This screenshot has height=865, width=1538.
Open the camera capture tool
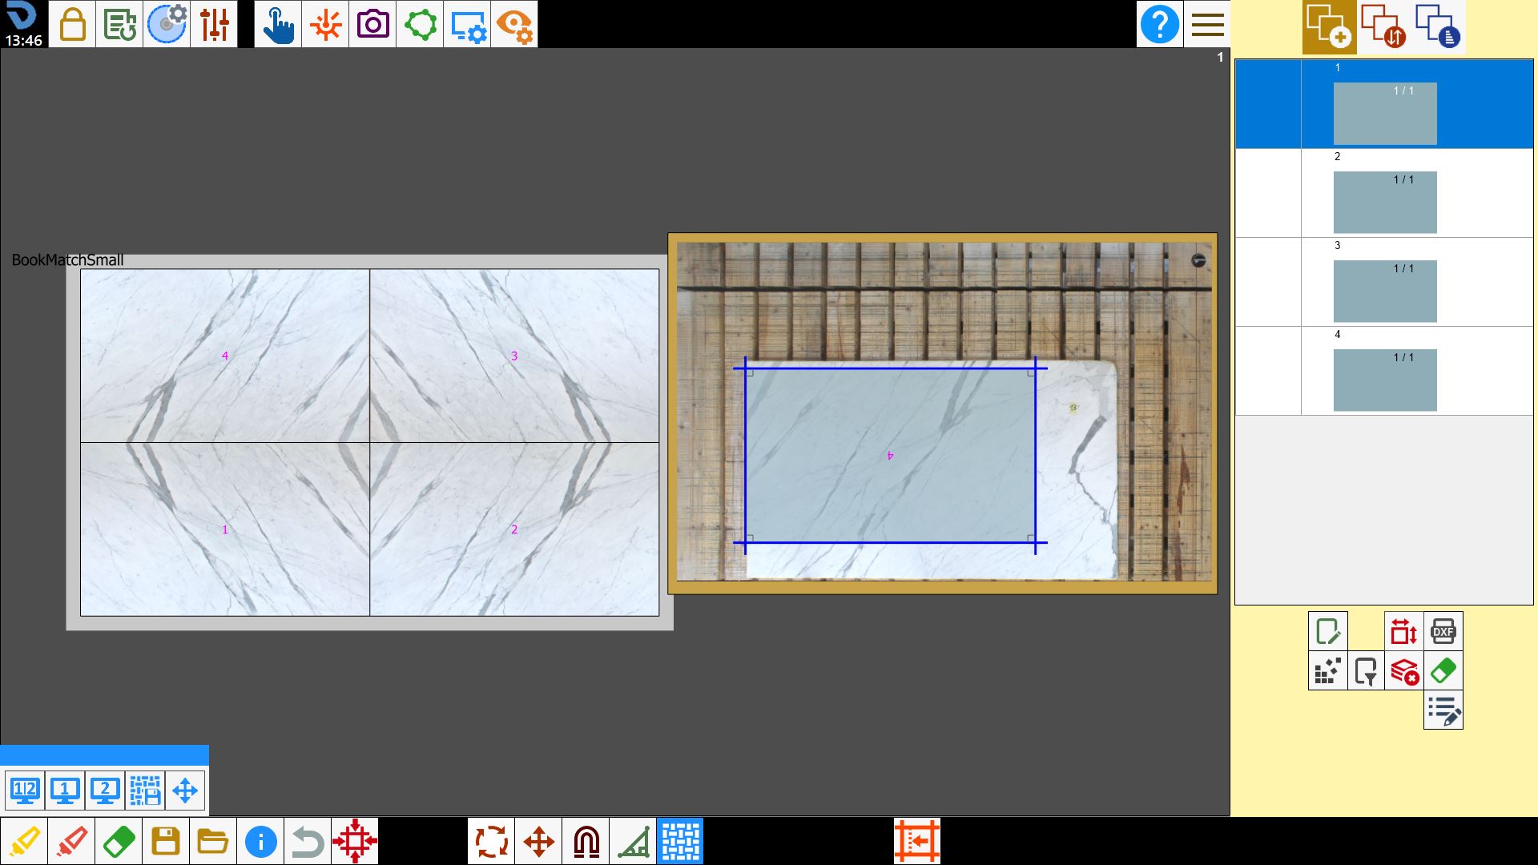click(x=372, y=24)
